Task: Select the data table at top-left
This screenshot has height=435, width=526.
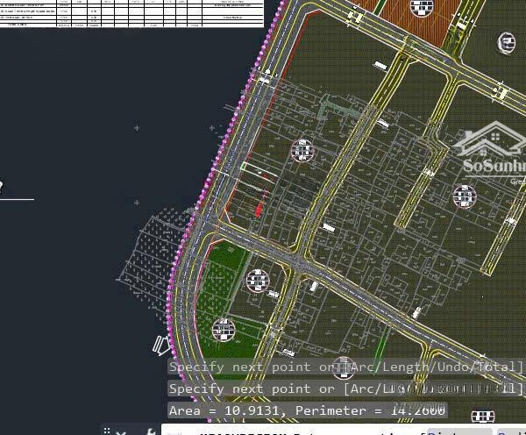Action: [131, 12]
